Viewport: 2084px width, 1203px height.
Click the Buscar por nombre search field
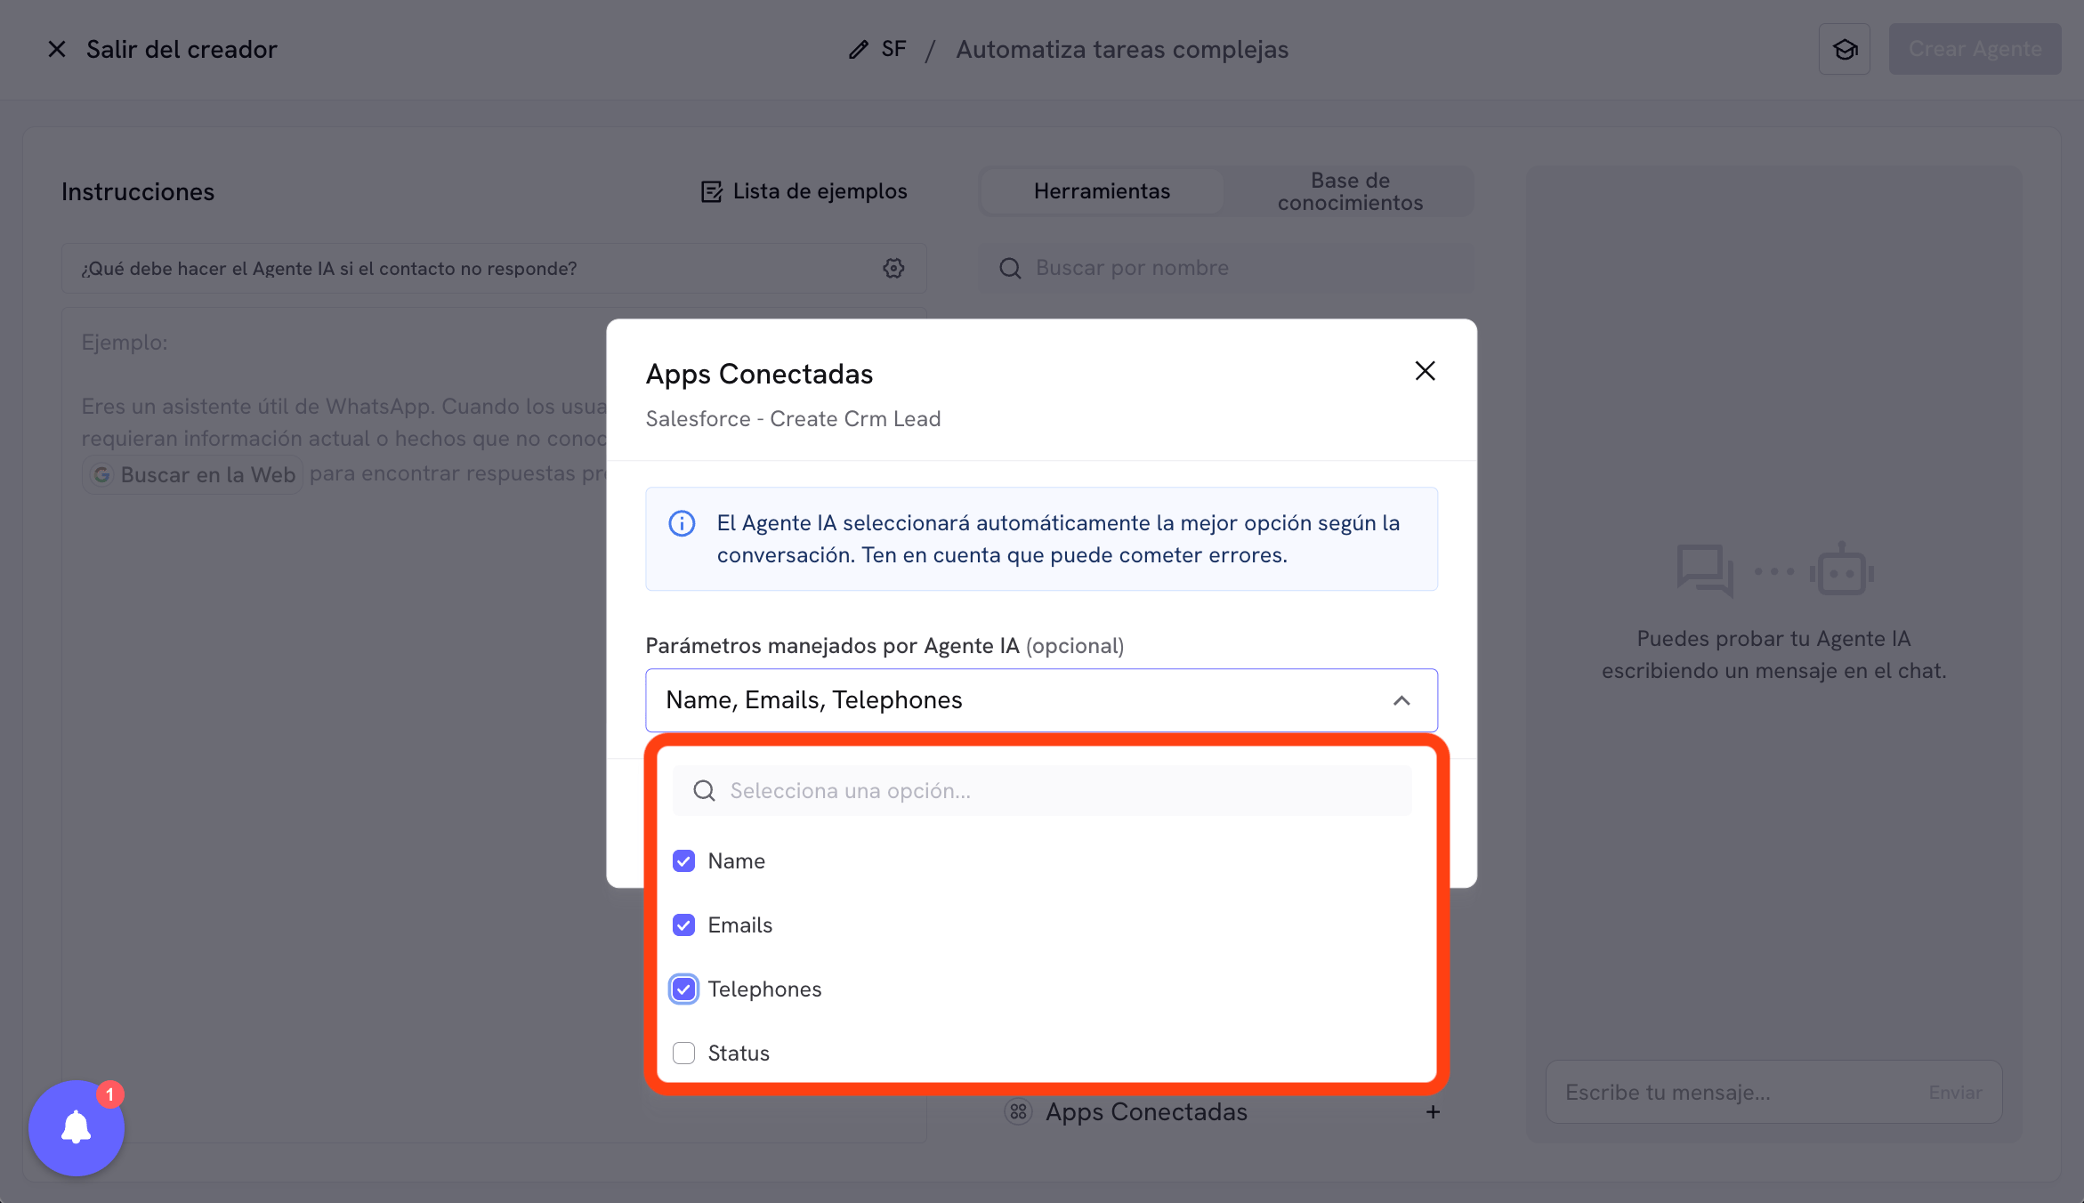(1225, 268)
